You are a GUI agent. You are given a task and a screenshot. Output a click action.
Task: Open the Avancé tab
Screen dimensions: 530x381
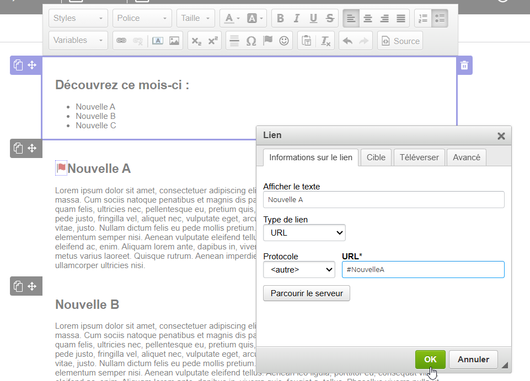[466, 157]
